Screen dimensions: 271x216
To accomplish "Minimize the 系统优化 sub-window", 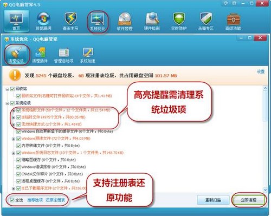I will click(241, 38).
